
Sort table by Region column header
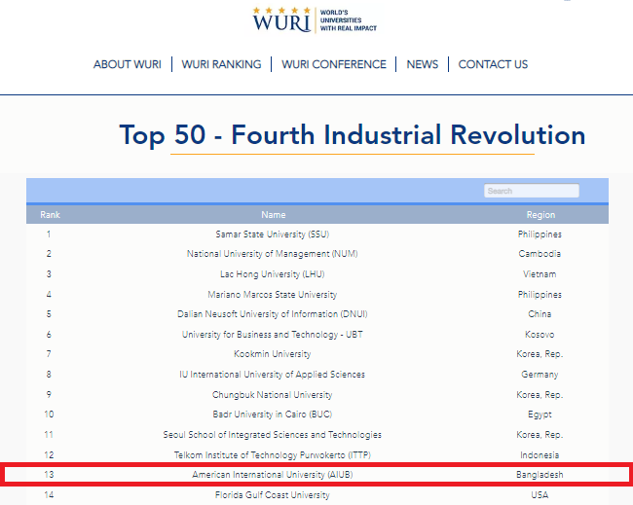pyautogui.click(x=540, y=215)
